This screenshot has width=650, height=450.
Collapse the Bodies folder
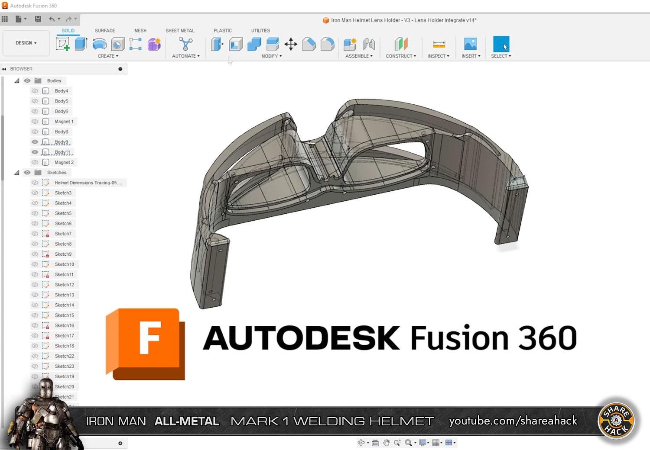(x=17, y=81)
